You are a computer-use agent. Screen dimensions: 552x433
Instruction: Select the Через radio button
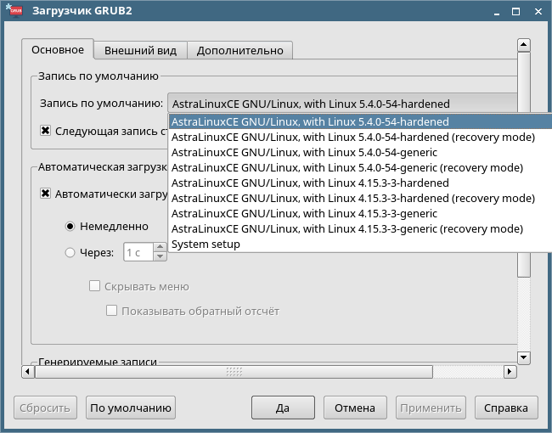[x=70, y=252]
